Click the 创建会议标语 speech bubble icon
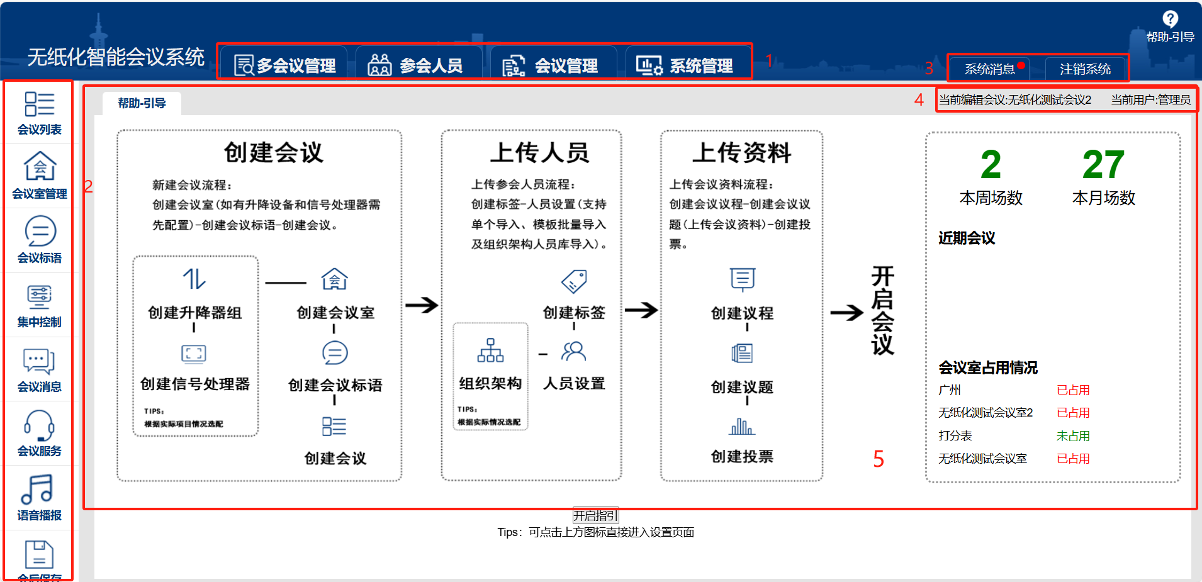The height and width of the screenshot is (582, 1202). pos(335,353)
